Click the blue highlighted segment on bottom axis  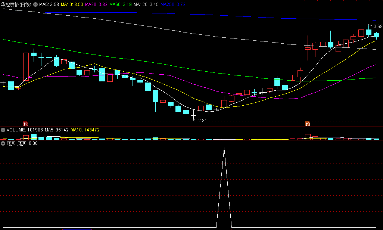[x=77, y=229]
